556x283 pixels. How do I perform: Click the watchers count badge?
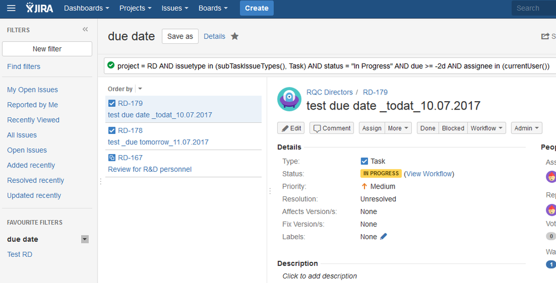click(550, 264)
